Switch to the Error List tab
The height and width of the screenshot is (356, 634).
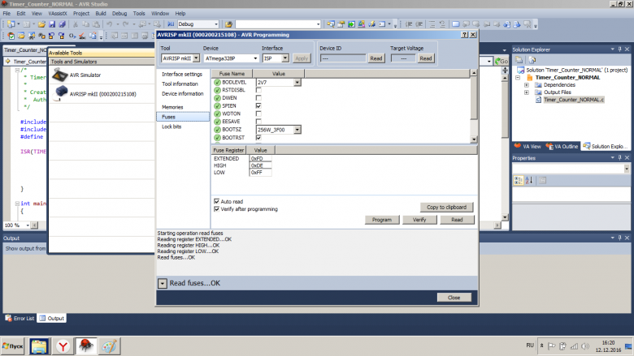pos(20,318)
